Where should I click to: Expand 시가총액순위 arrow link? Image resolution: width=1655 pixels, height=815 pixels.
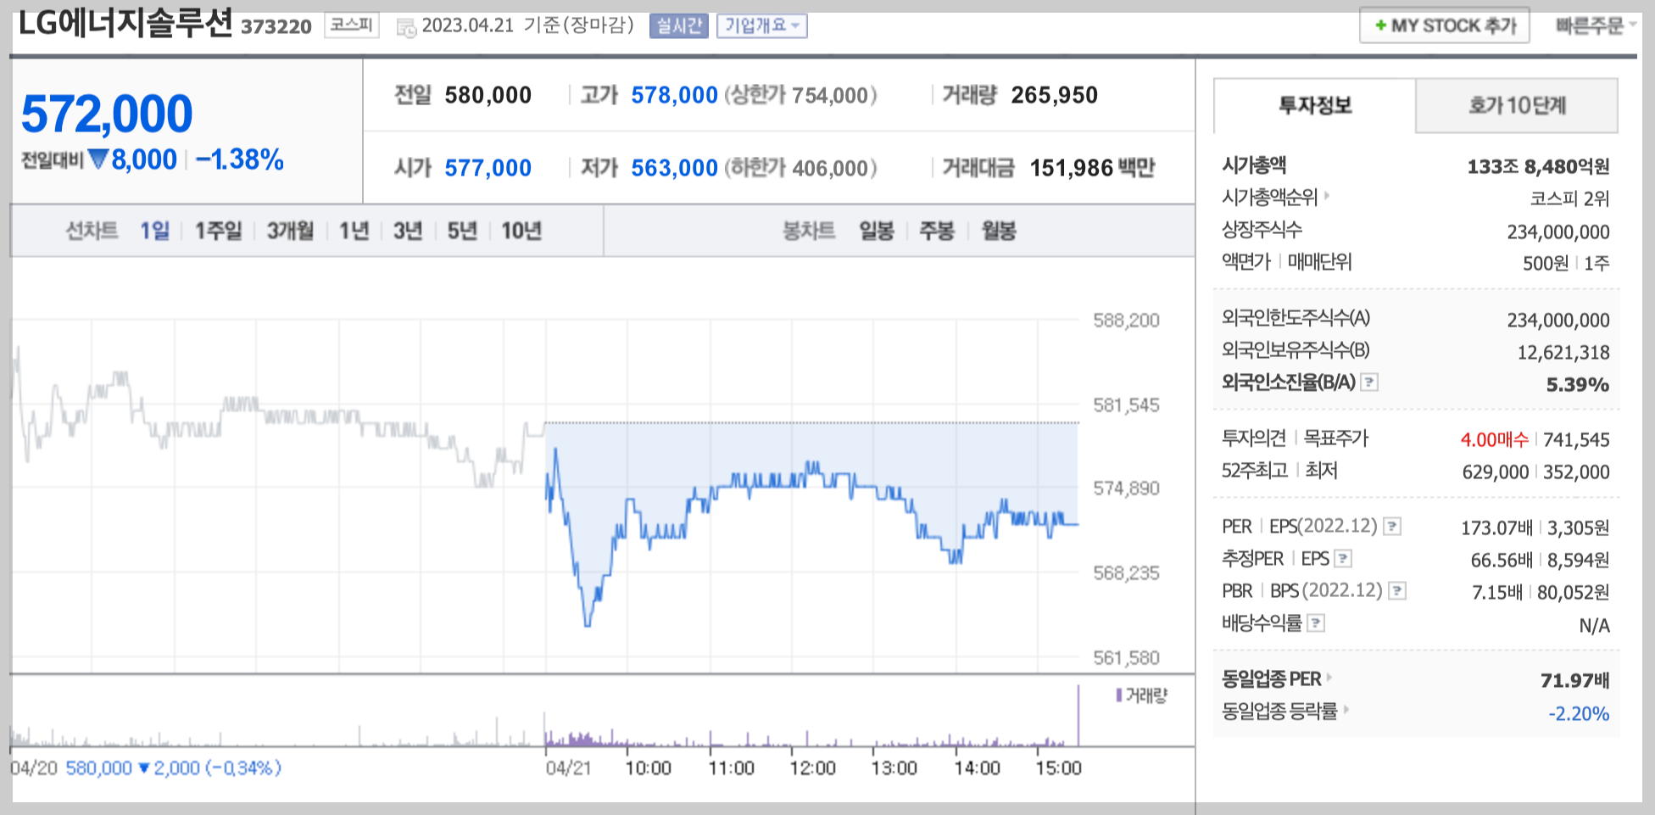tap(1327, 196)
